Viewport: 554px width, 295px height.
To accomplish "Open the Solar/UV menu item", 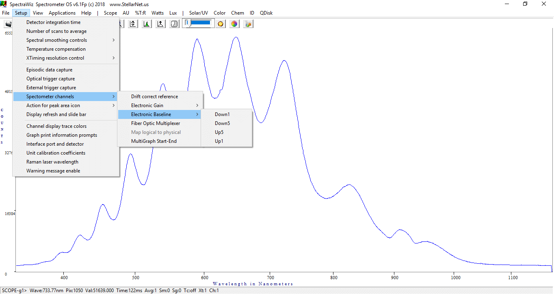I will (199, 13).
